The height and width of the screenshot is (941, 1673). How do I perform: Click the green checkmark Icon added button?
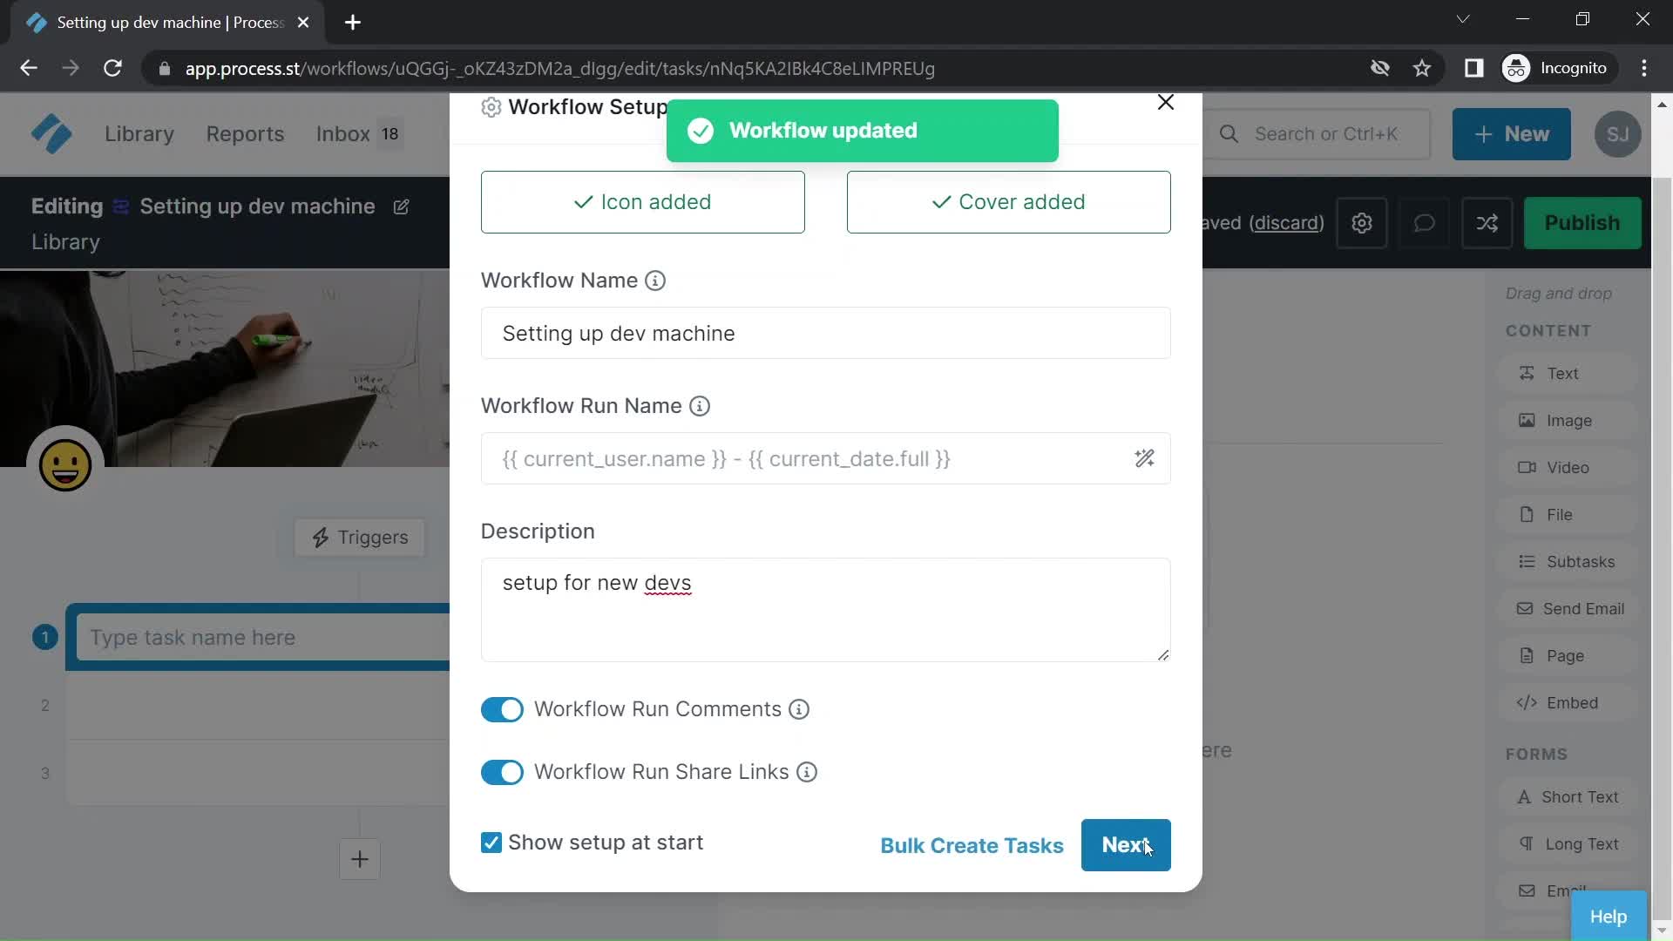pos(642,202)
